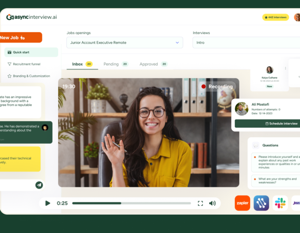Viewport: 300px width, 233px height.
Task: Select Quick start in the sidebar
Action: [x=31, y=52]
